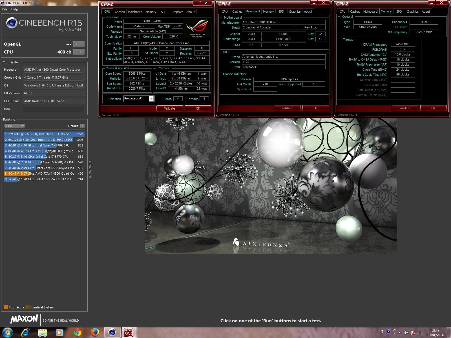The height and width of the screenshot is (338, 451).
Task: Open Caches tab in first CPU-Z window
Action: point(120,12)
